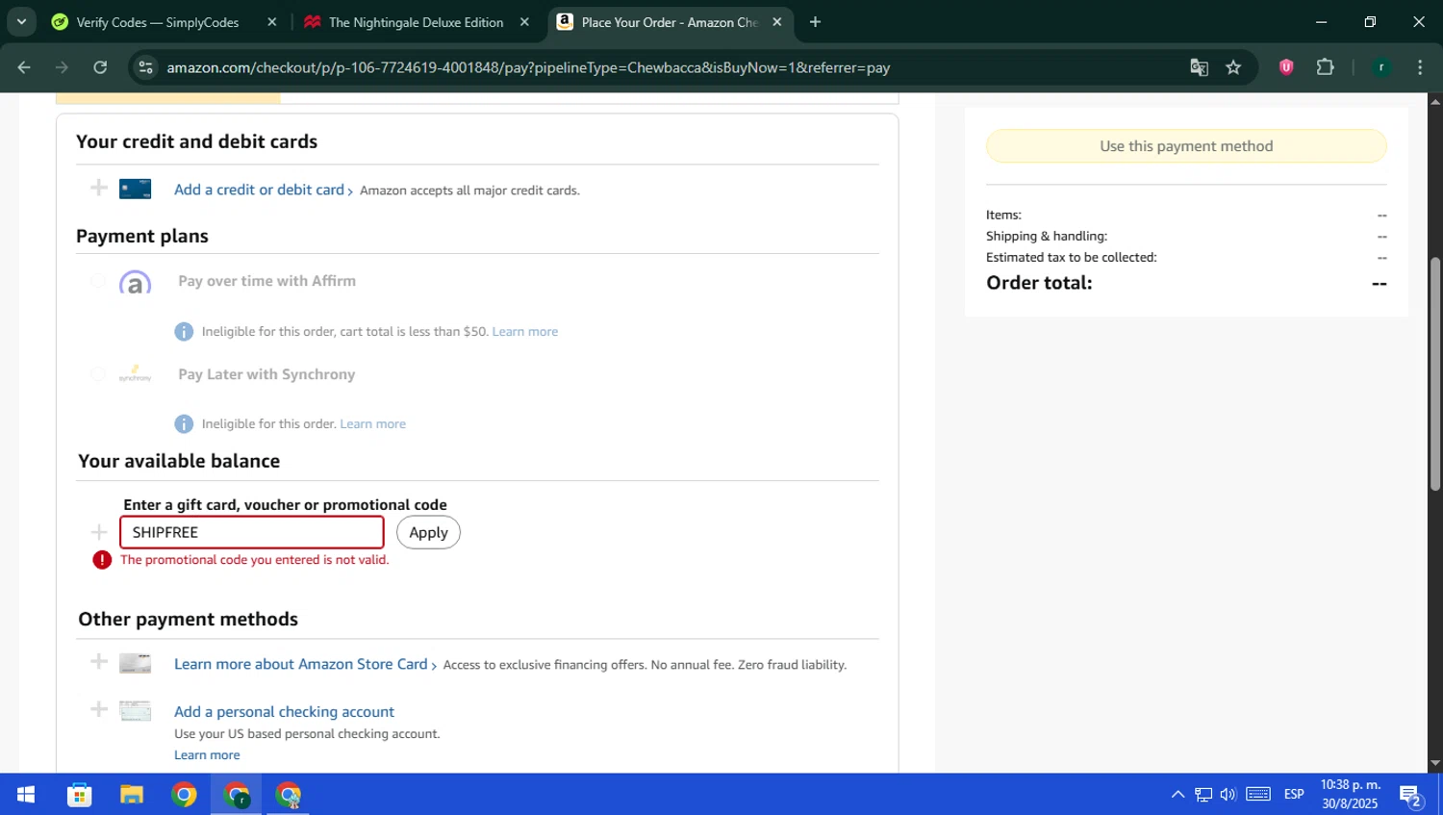The height and width of the screenshot is (815, 1443).
Task: Click the Affirm logo icon
Action: [135, 282]
